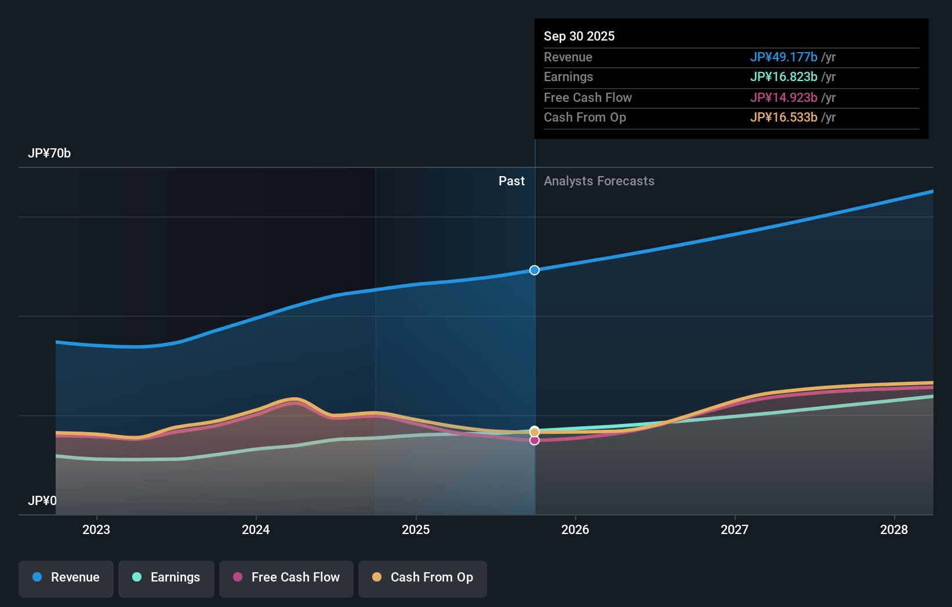Toggle the Revenue series visibility
This screenshot has width=952, height=607.
point(66,577)
